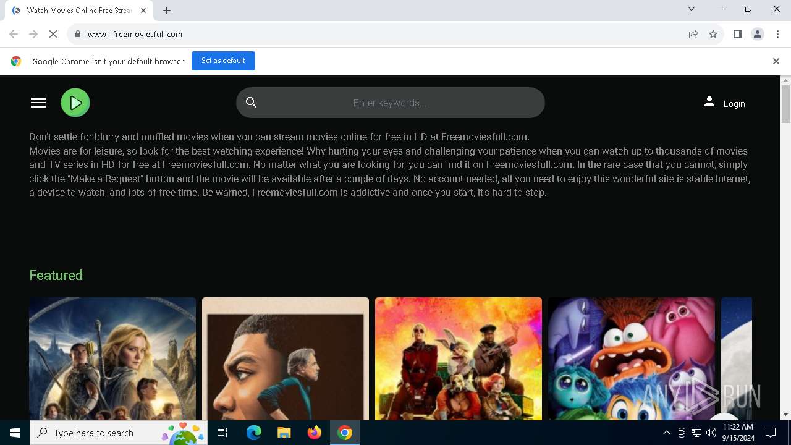Open the Chrome three-dot menu
Screen dimensions: 791x445
pos(777,34)
